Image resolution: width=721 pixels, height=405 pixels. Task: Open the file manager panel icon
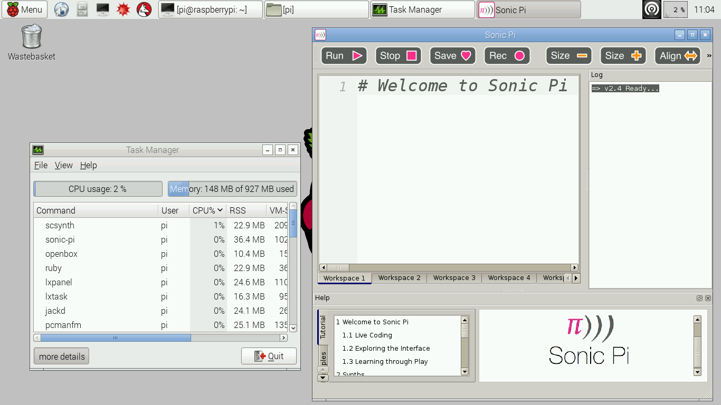[x=82, y=9]
